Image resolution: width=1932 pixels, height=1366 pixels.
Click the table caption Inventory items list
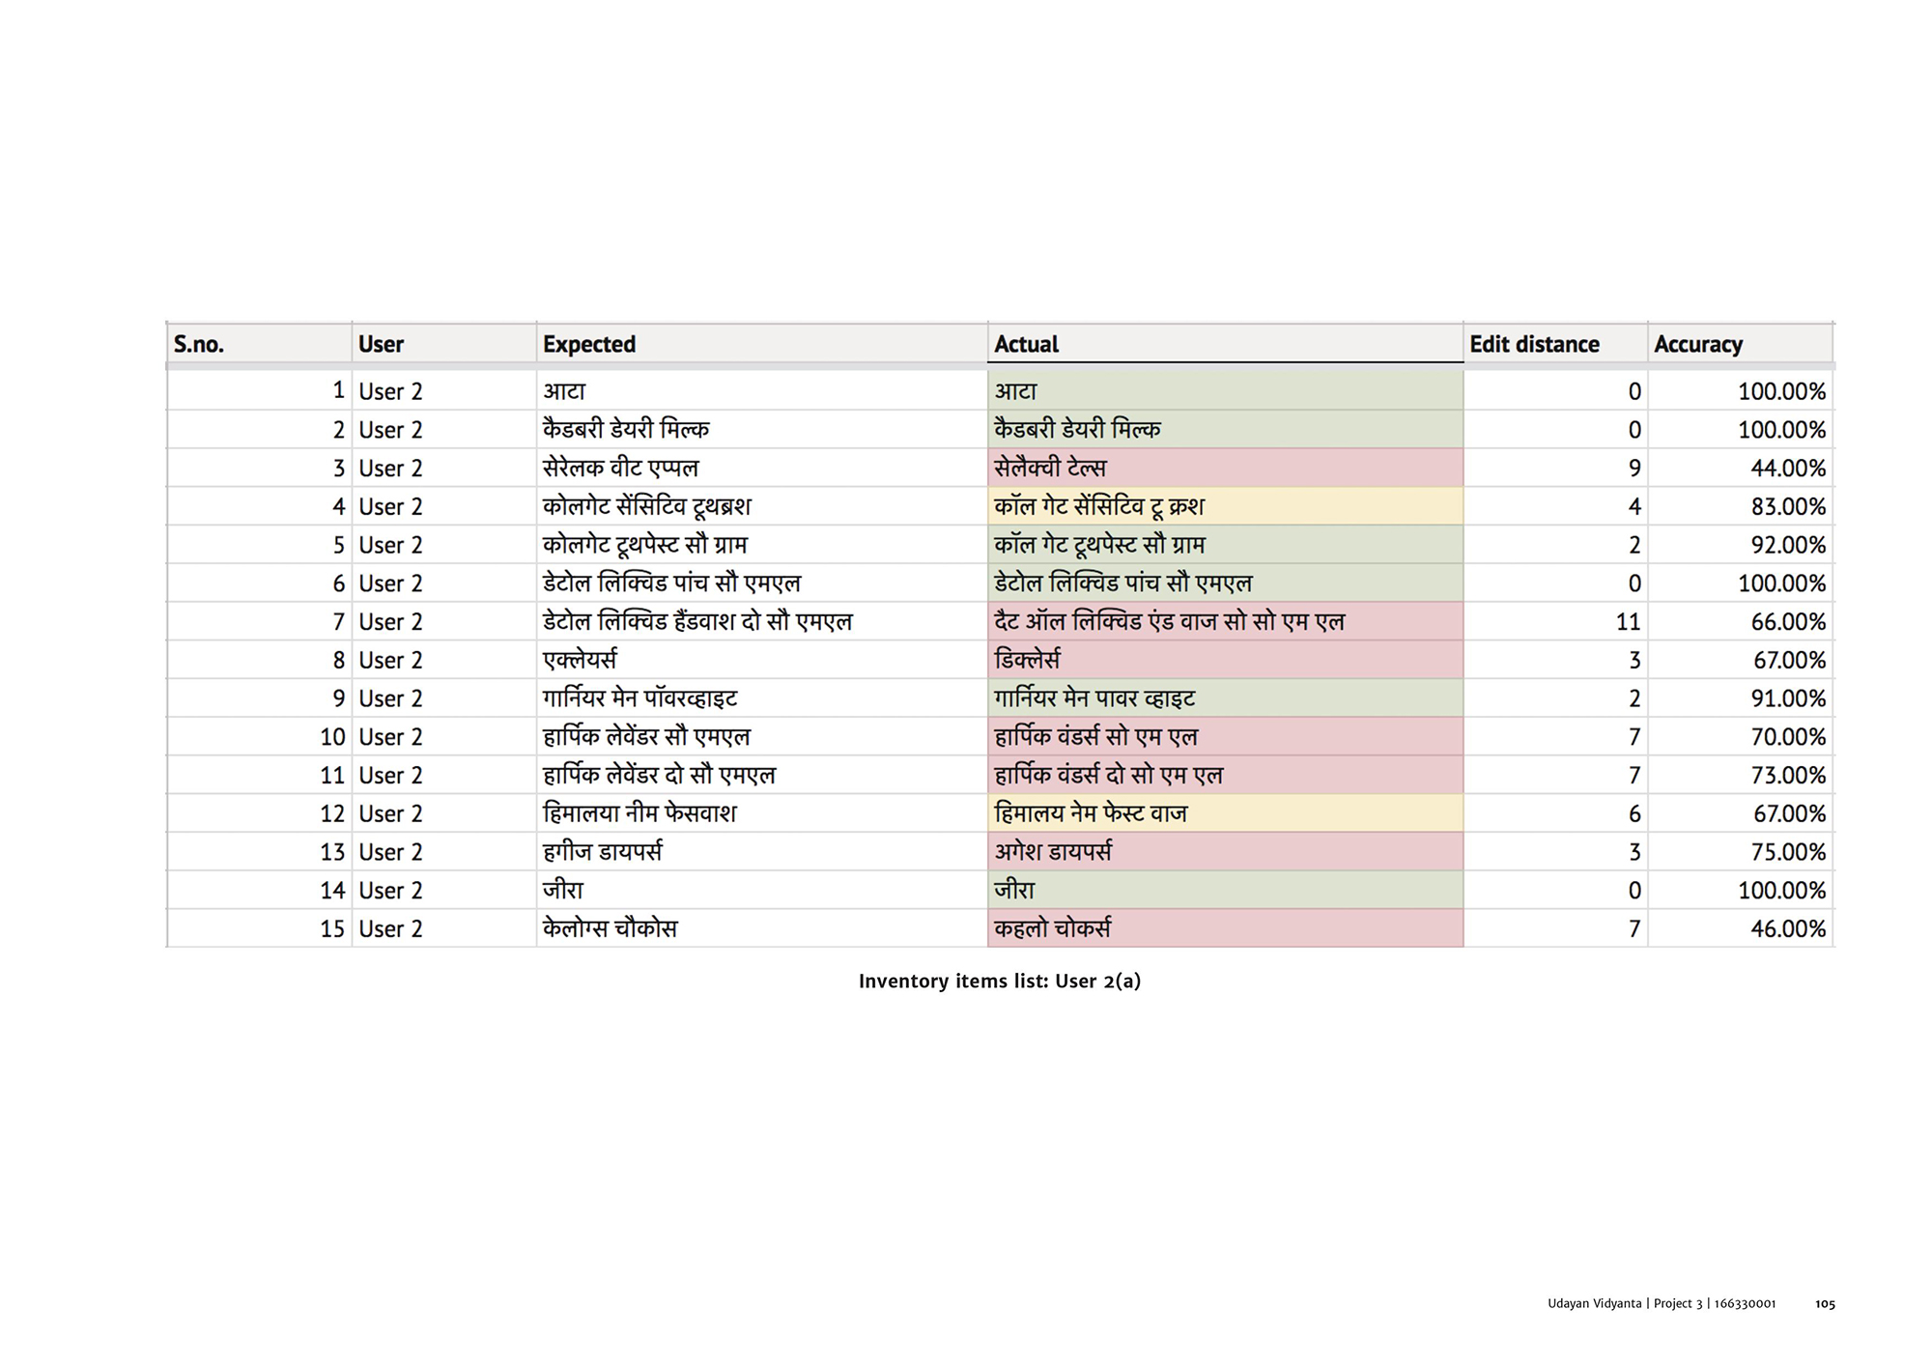1000,982
